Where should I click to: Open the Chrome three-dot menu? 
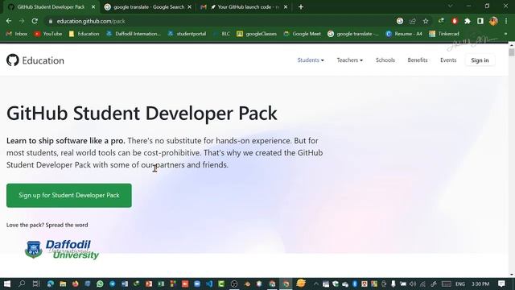pyautogui.click(x=506, y=21)
